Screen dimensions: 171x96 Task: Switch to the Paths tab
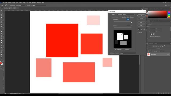coord(156,43)
